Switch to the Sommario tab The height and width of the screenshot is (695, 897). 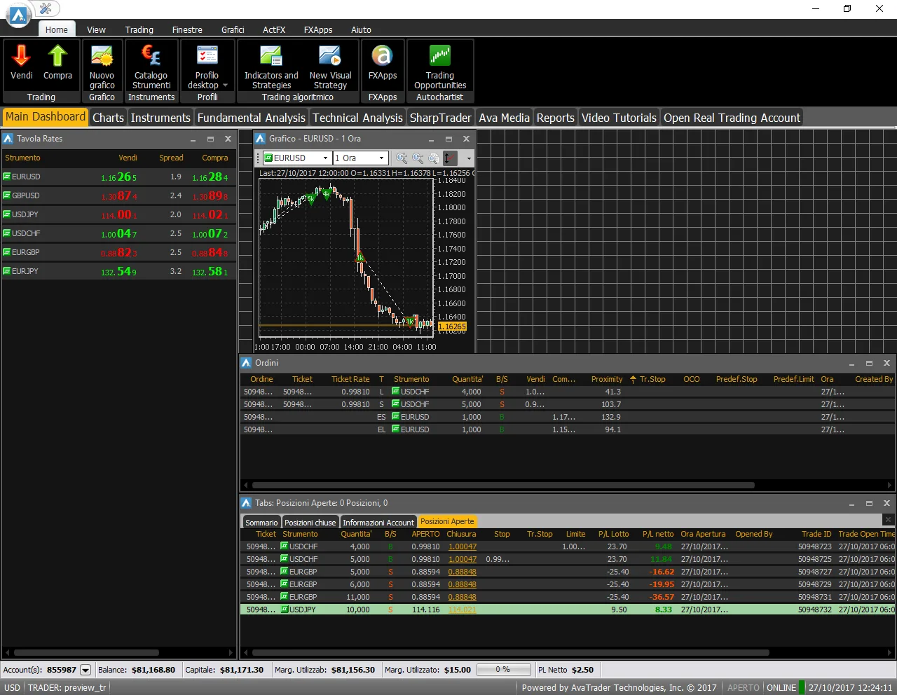(x=261, y=522)
